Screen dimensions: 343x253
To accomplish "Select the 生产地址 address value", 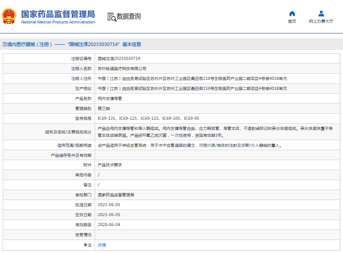I will 192,89.
